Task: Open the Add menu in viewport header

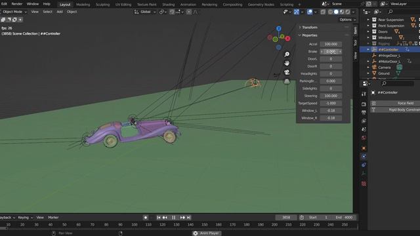Action: coord(60,12)
